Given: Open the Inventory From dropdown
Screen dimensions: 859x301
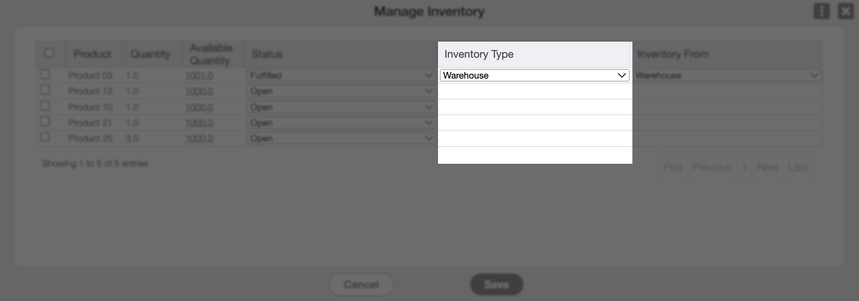Looking at the screenshot, I should point(727,75).
